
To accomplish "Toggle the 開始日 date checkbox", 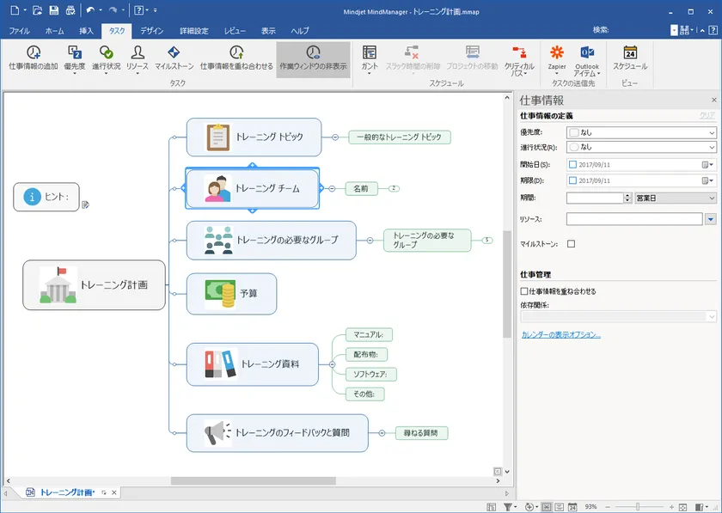I will pyautogui.click(x=573, y=163).
